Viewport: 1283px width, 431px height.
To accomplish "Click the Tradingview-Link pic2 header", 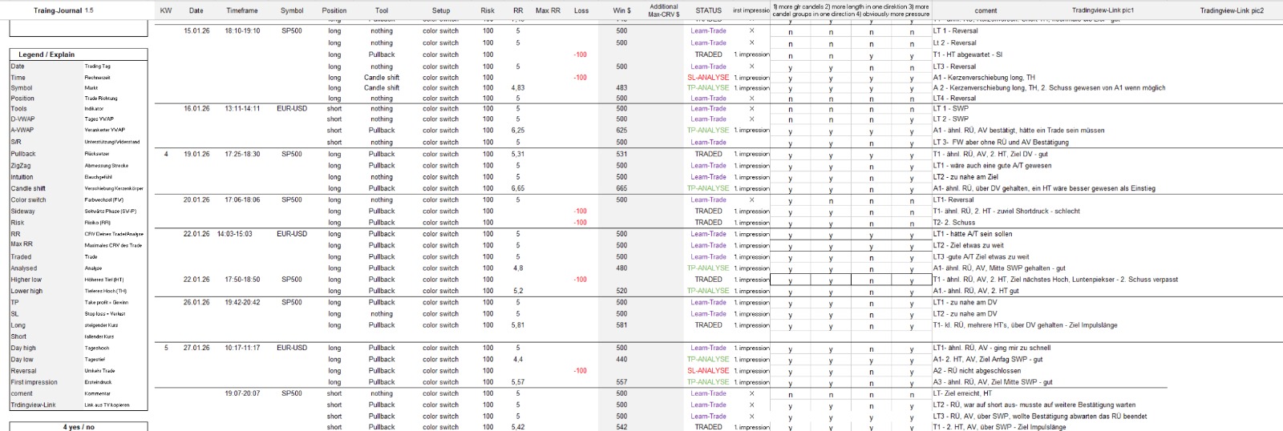I will pyautogui.click(x=1232, y=10).
